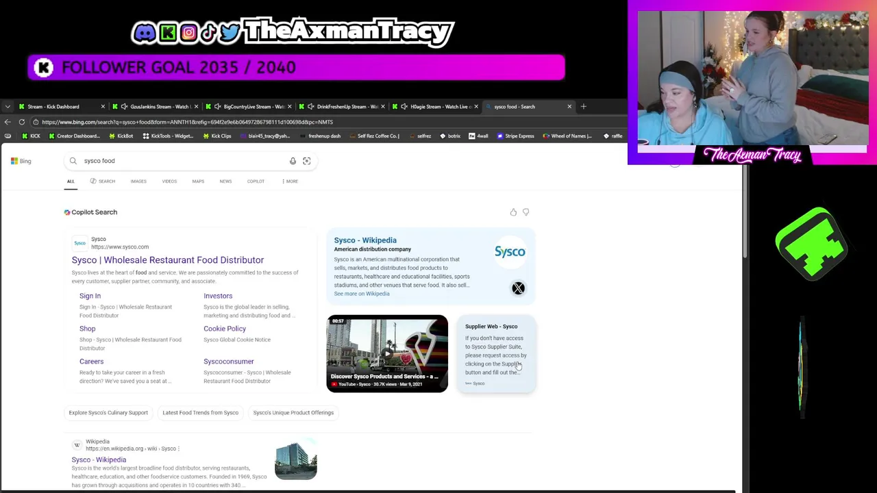
Task: Open the Cookie Policy sitelink
Action: (225, 329)
